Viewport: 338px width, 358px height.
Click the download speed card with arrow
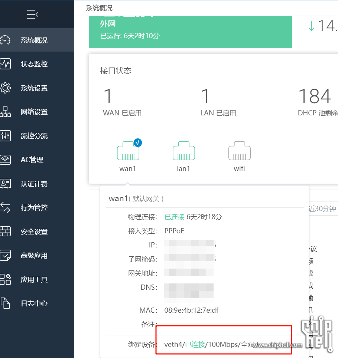point(318,32)
